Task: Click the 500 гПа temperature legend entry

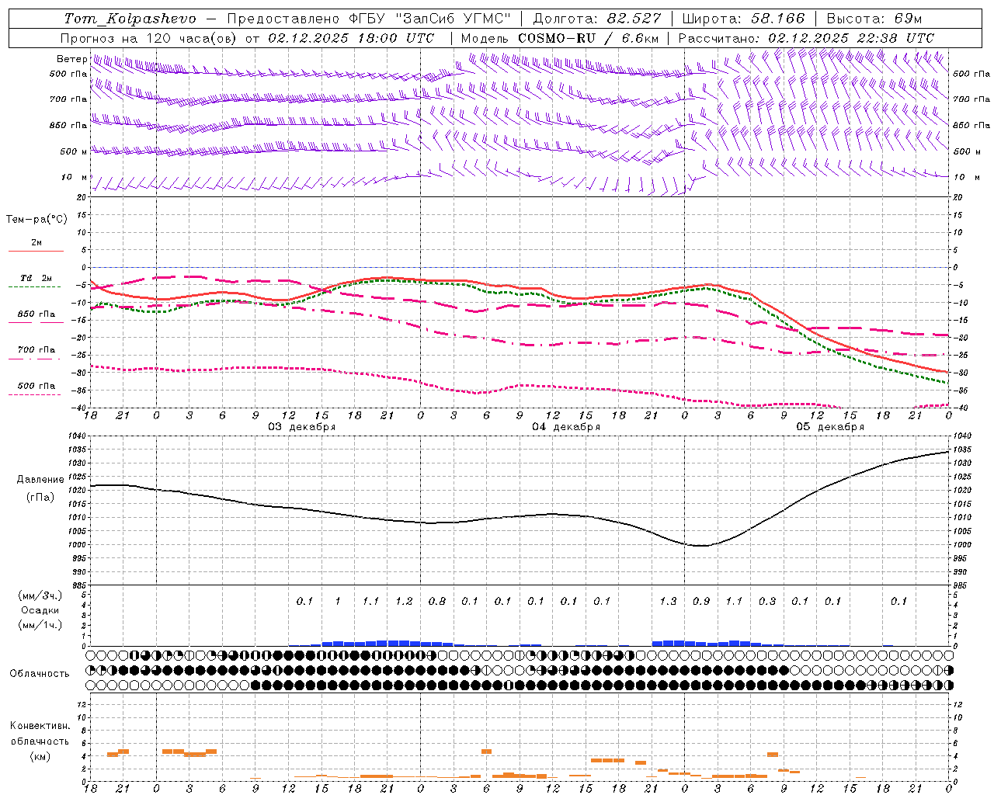Action: tap(36, 385)
